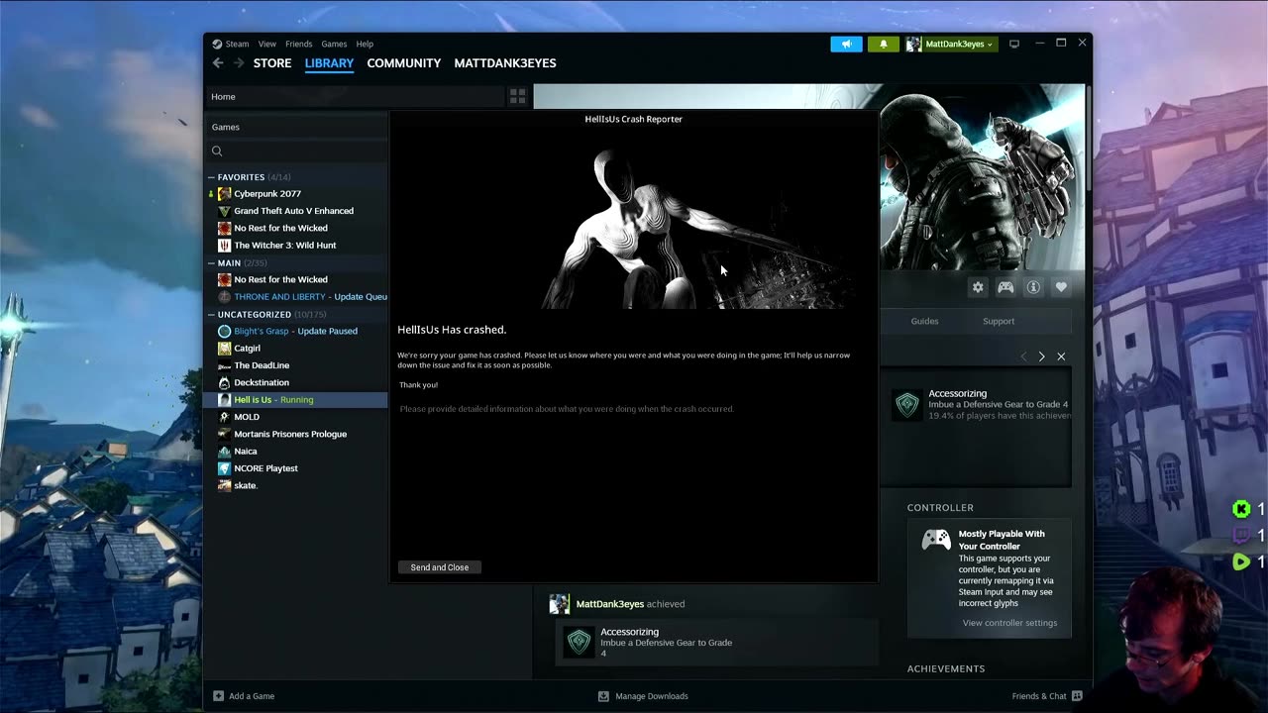
Task: Go back with the Steam back arrow
Action: 218,63
